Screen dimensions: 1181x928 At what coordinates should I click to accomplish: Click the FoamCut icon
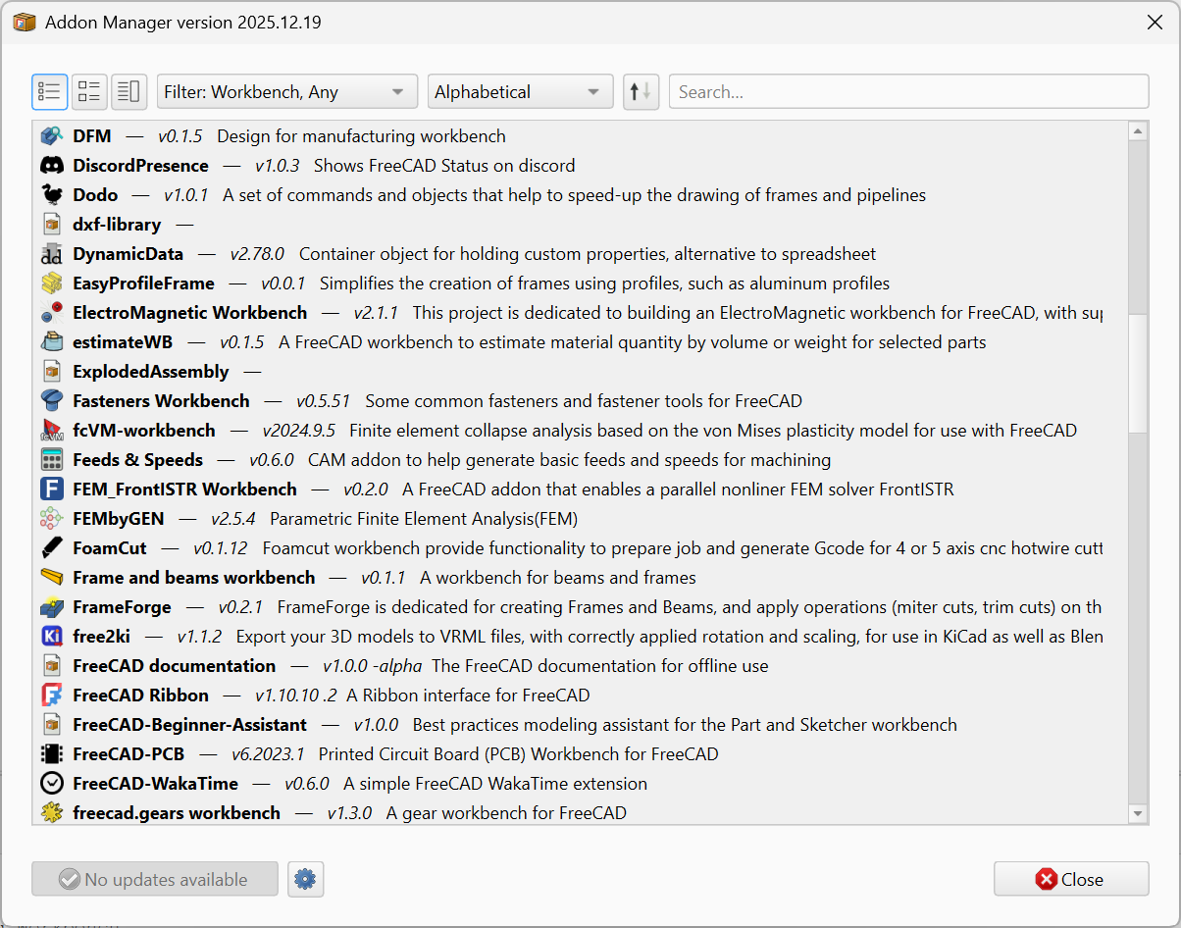click(x=52, y=548)
